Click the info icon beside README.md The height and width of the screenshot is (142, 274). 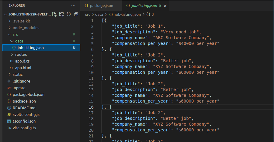[9, 108]
